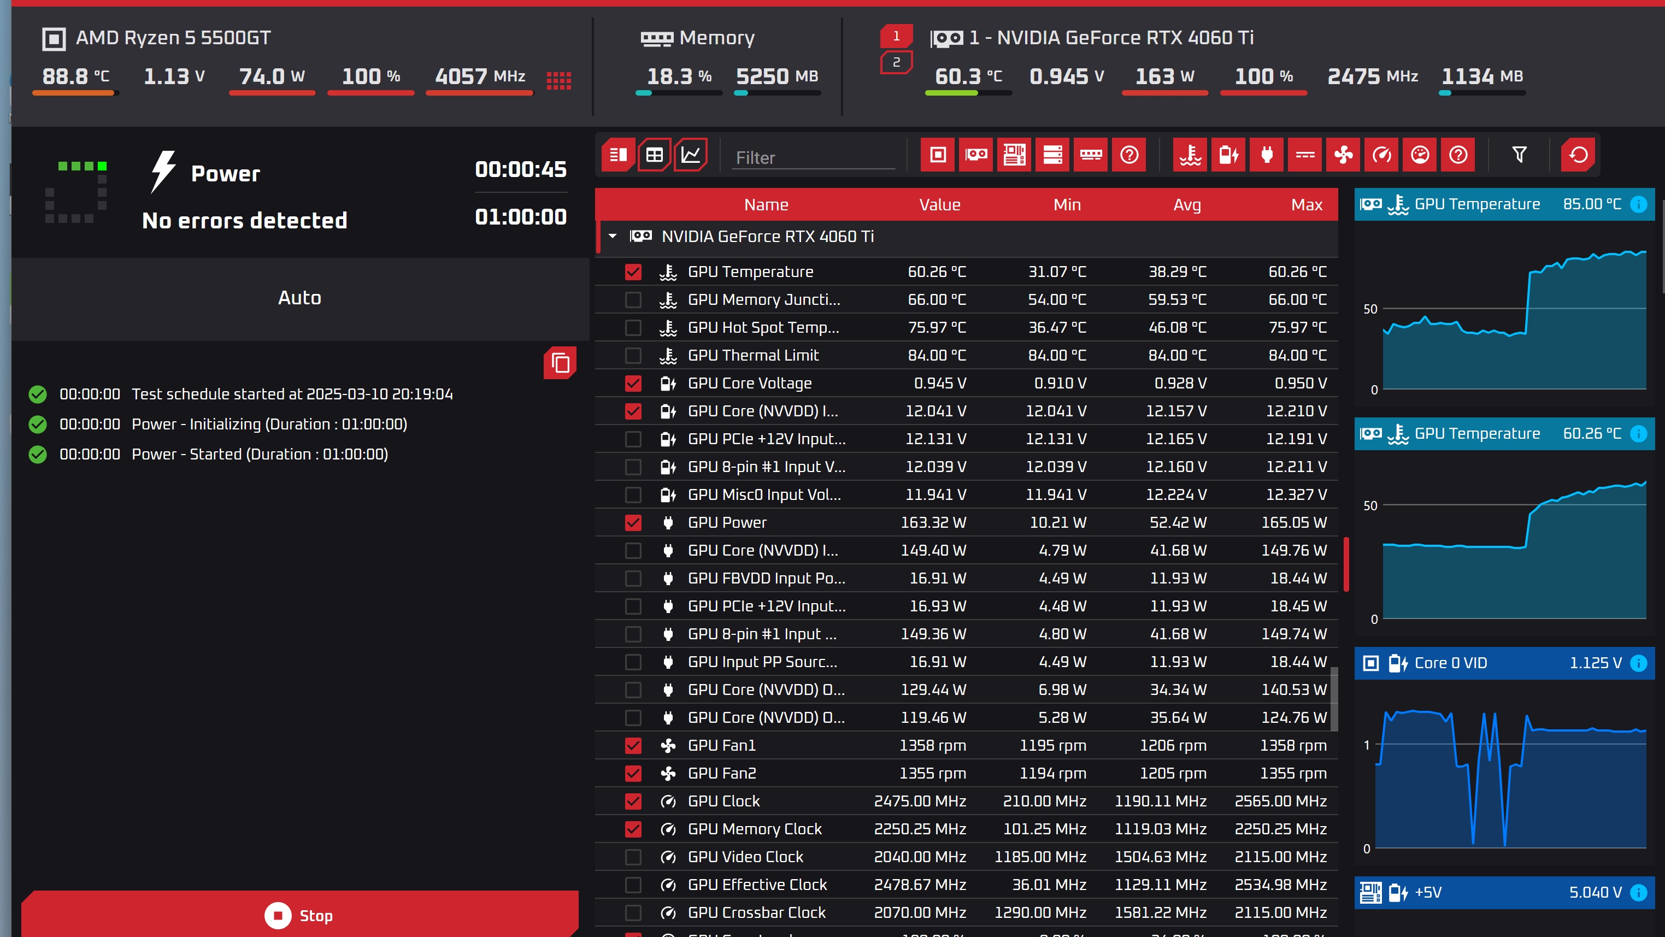Check the GPU Effective Clock row
Image resolution: width=1665 pixels, height=937 pixels.
(x=633, y=885)
